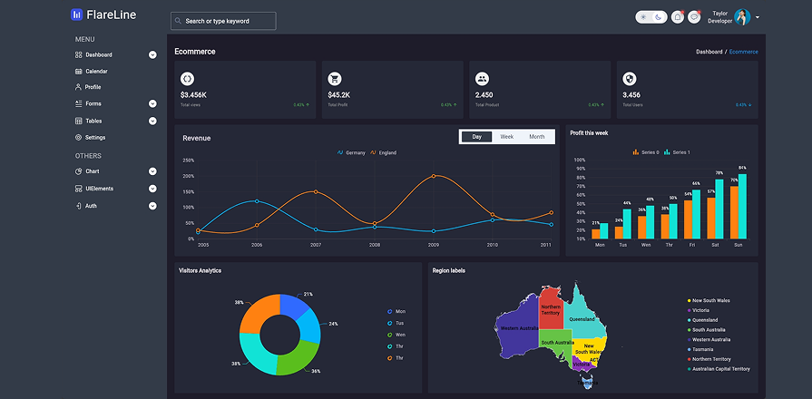The width and height of the screenshot is (812, 399).
Task: Click Australian Capital Territory color dot
Action: pyautogui.click(x=690, y=369)
